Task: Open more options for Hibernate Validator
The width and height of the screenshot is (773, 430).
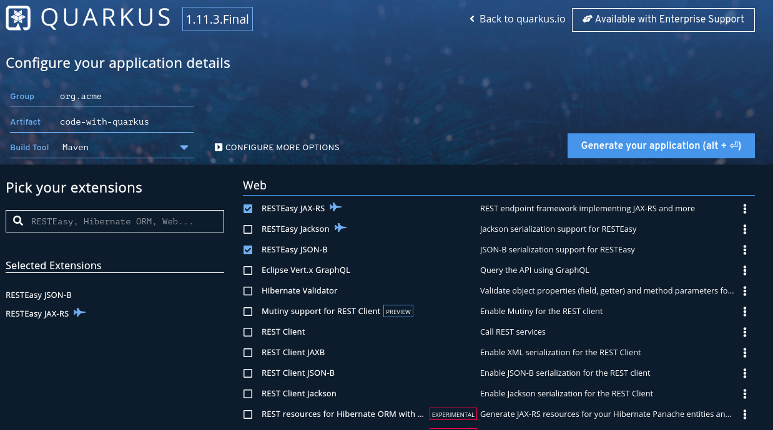Action: [x=745, y=291]
